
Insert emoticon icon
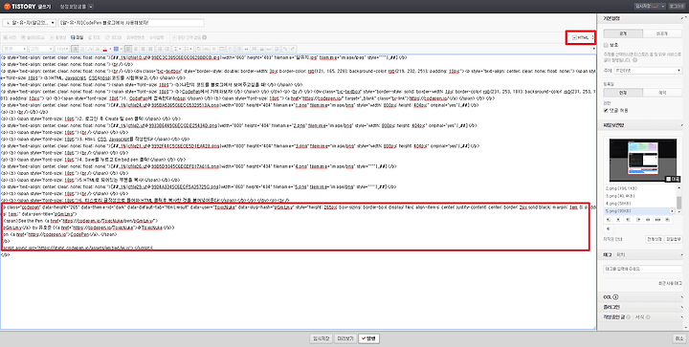pos(199,49)
